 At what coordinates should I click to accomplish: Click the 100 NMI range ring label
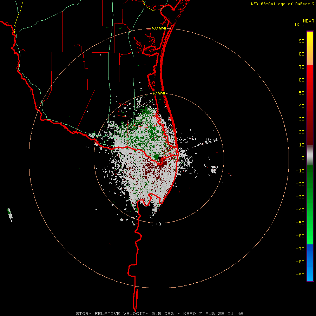pyautogui.click(x=159, y=28)
